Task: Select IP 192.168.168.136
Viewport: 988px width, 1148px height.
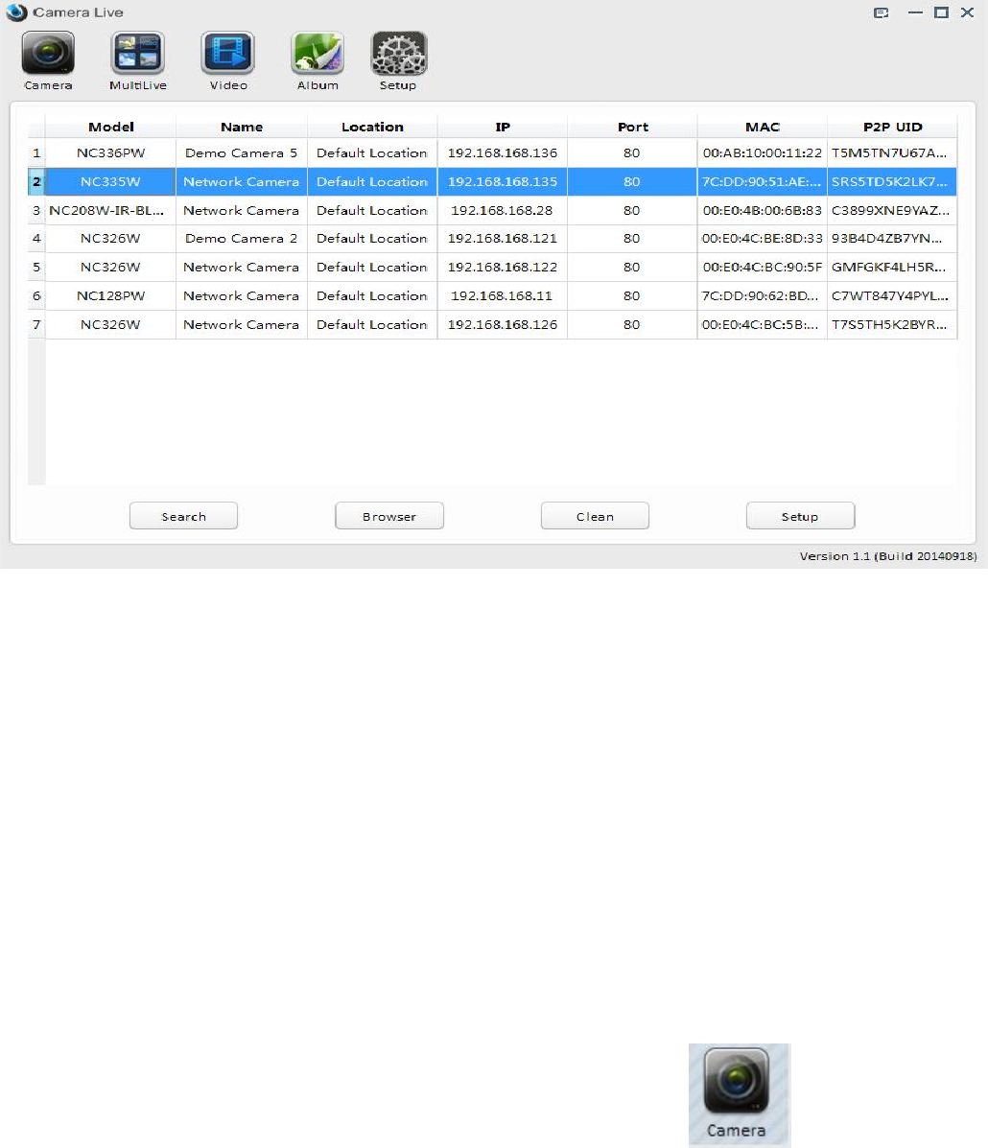Action: (503, 153)
